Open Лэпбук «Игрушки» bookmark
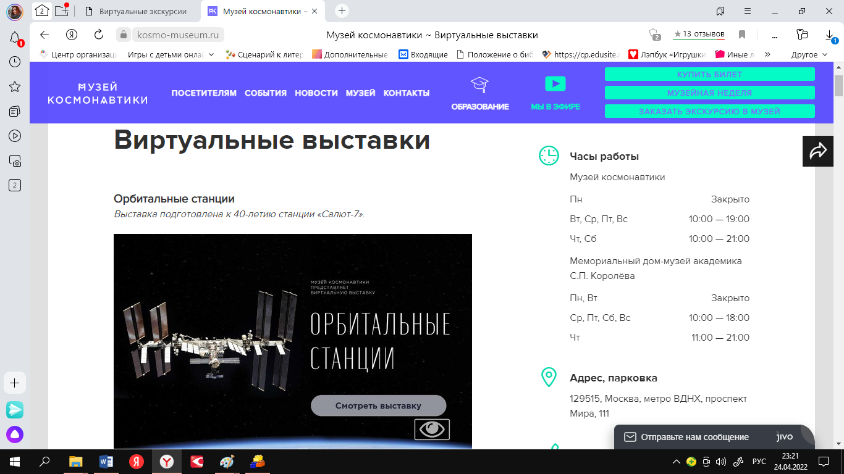 pos(667,54)
